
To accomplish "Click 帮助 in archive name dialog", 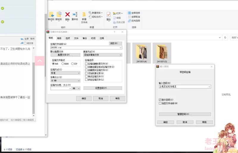I will (118, 99).
